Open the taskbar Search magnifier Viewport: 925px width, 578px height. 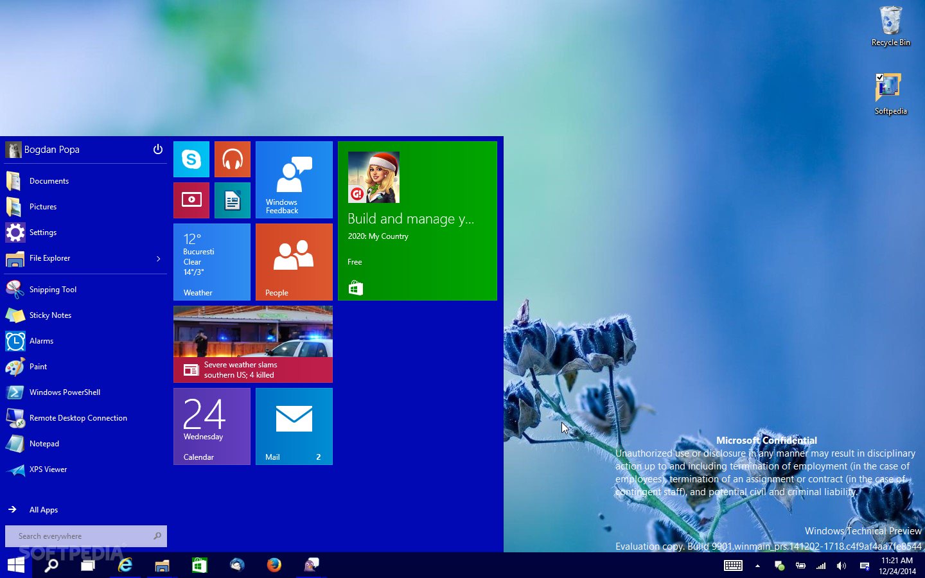(x=51, y=565)
